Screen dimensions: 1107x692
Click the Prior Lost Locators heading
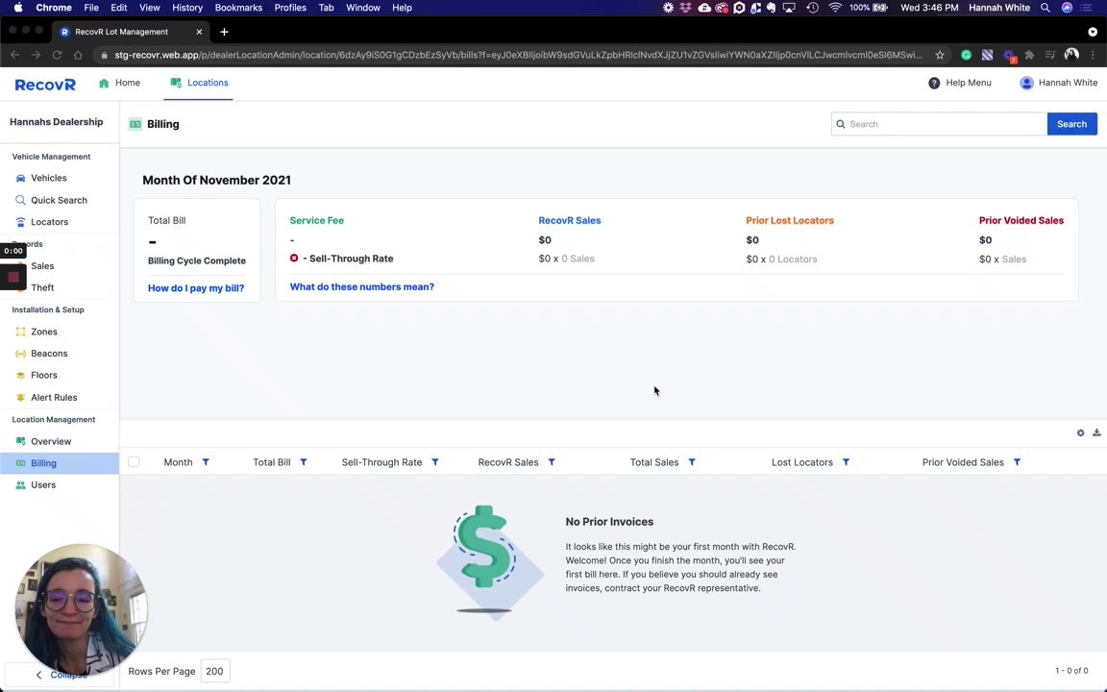(x=790, y=220)
